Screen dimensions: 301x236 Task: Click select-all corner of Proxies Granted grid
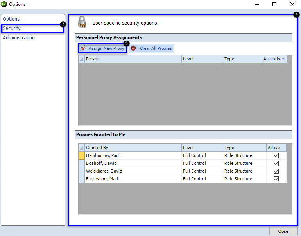click(x=82, y=148)
